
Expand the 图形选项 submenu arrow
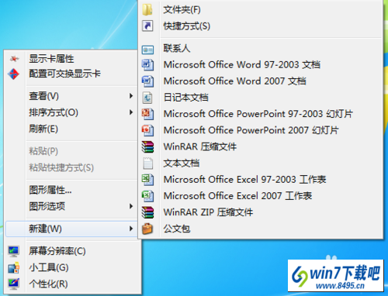coord(131,206)
